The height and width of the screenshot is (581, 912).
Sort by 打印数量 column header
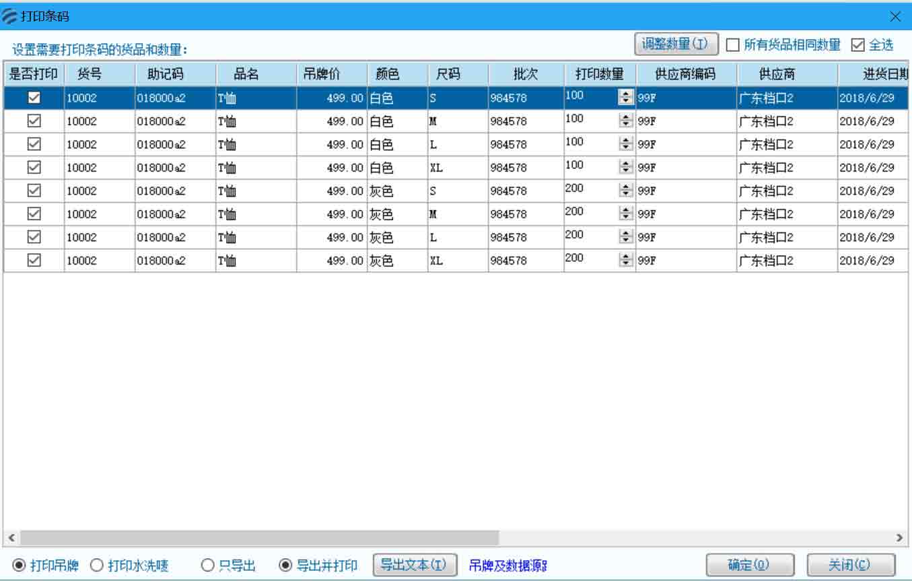click(x=600, y=74)
